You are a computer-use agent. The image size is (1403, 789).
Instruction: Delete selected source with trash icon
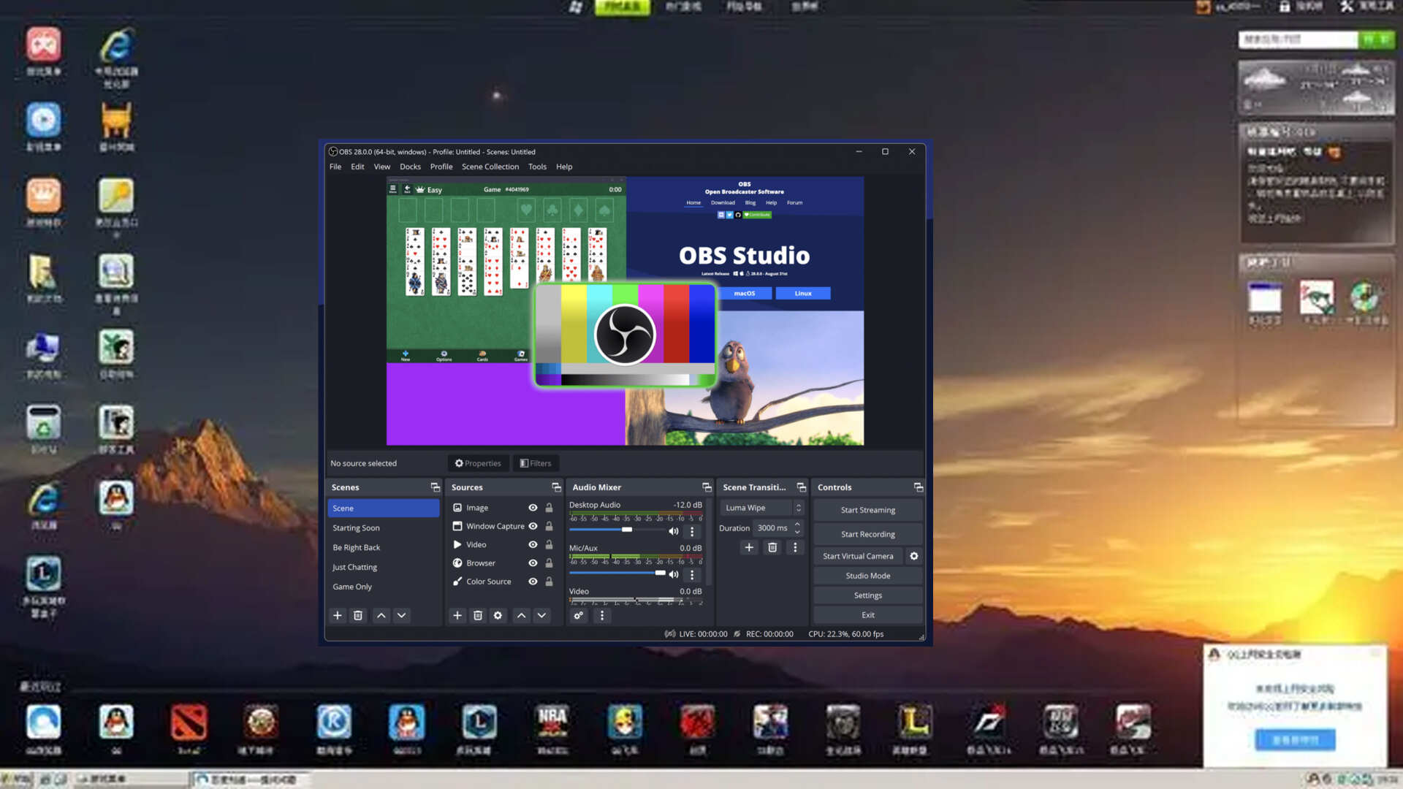pyautogui.click(x=478, y=615)
